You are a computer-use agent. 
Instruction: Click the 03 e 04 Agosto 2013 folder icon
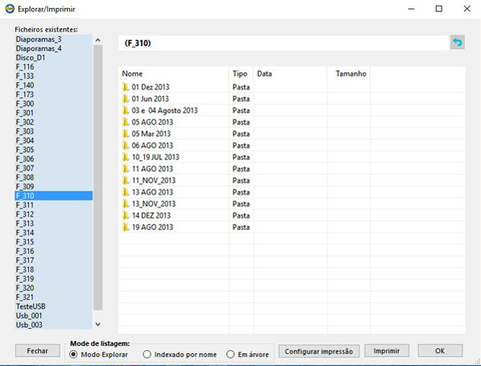coord(125,110)
